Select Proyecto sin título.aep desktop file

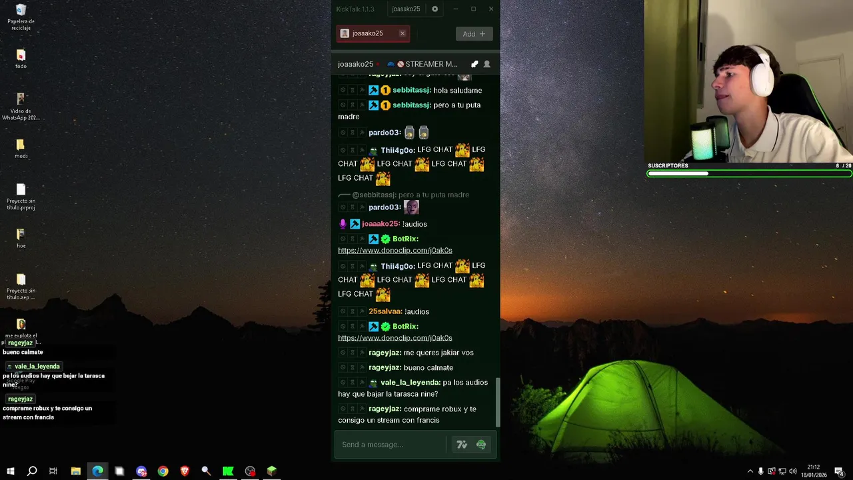(21, 287)
